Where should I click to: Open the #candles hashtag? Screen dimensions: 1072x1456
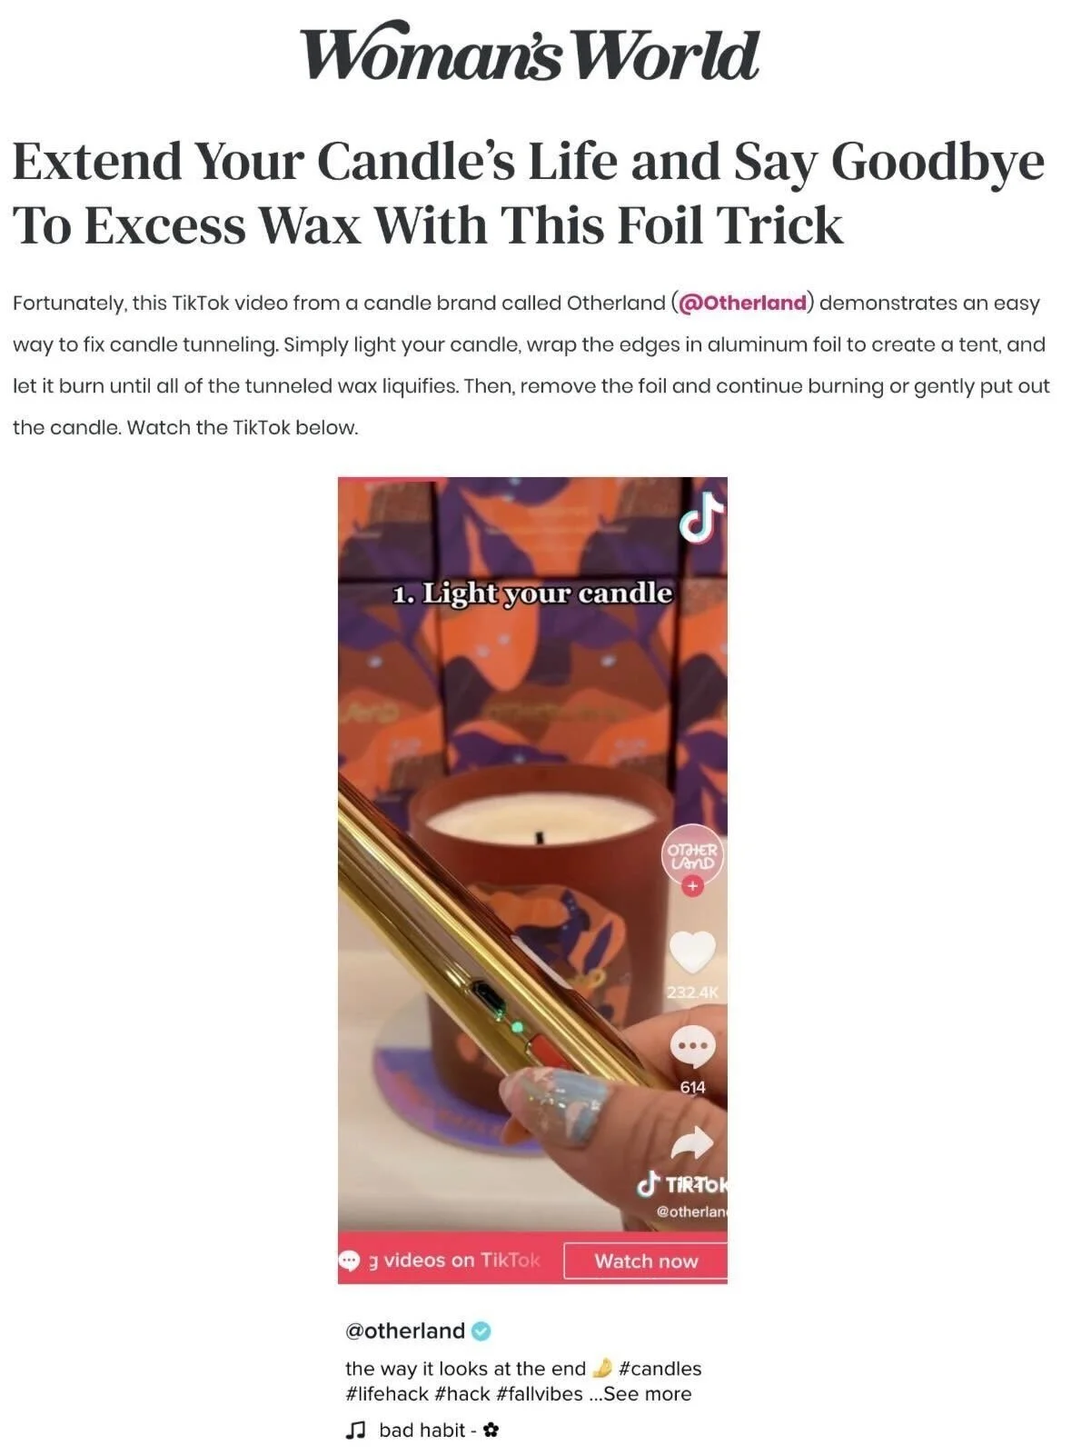coord(660,1368)
